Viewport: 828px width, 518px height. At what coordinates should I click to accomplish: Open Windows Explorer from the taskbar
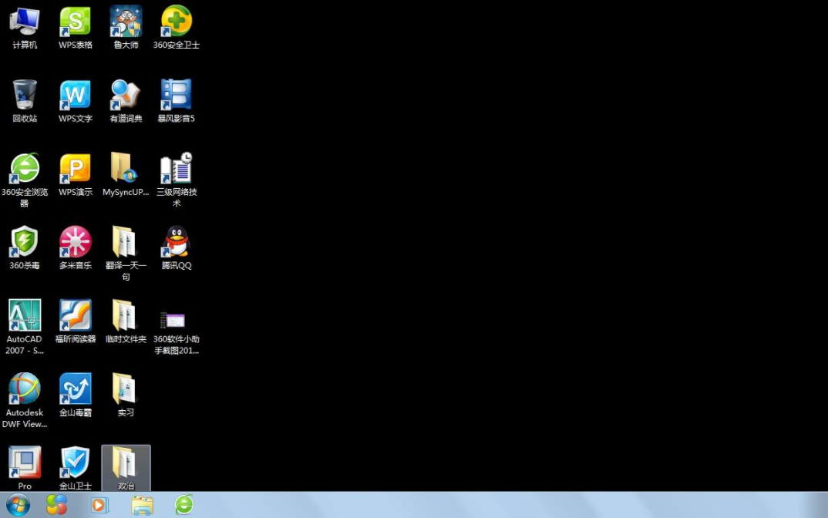pyautogui.click(x=142, y=505)
